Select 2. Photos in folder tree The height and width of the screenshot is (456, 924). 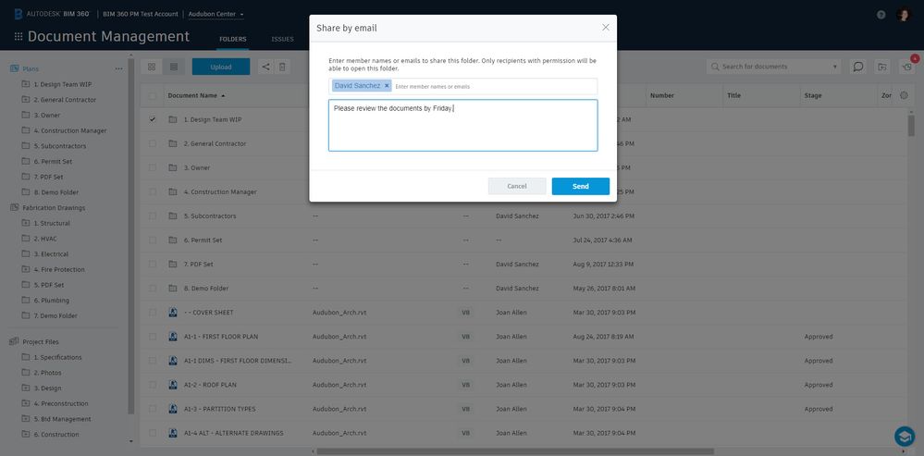click(47, 373)
